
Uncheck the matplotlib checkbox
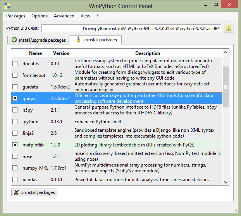click(15, 145)
